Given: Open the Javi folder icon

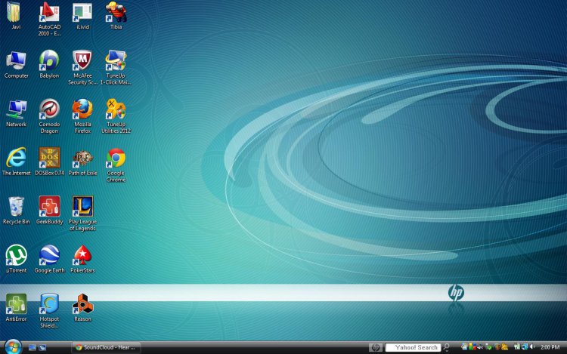Looking at the screenshot, I should (16, 16).
